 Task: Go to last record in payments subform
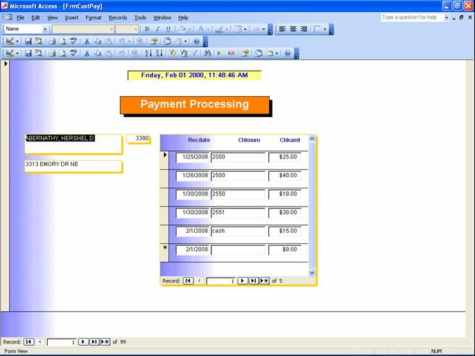[253, 281]
